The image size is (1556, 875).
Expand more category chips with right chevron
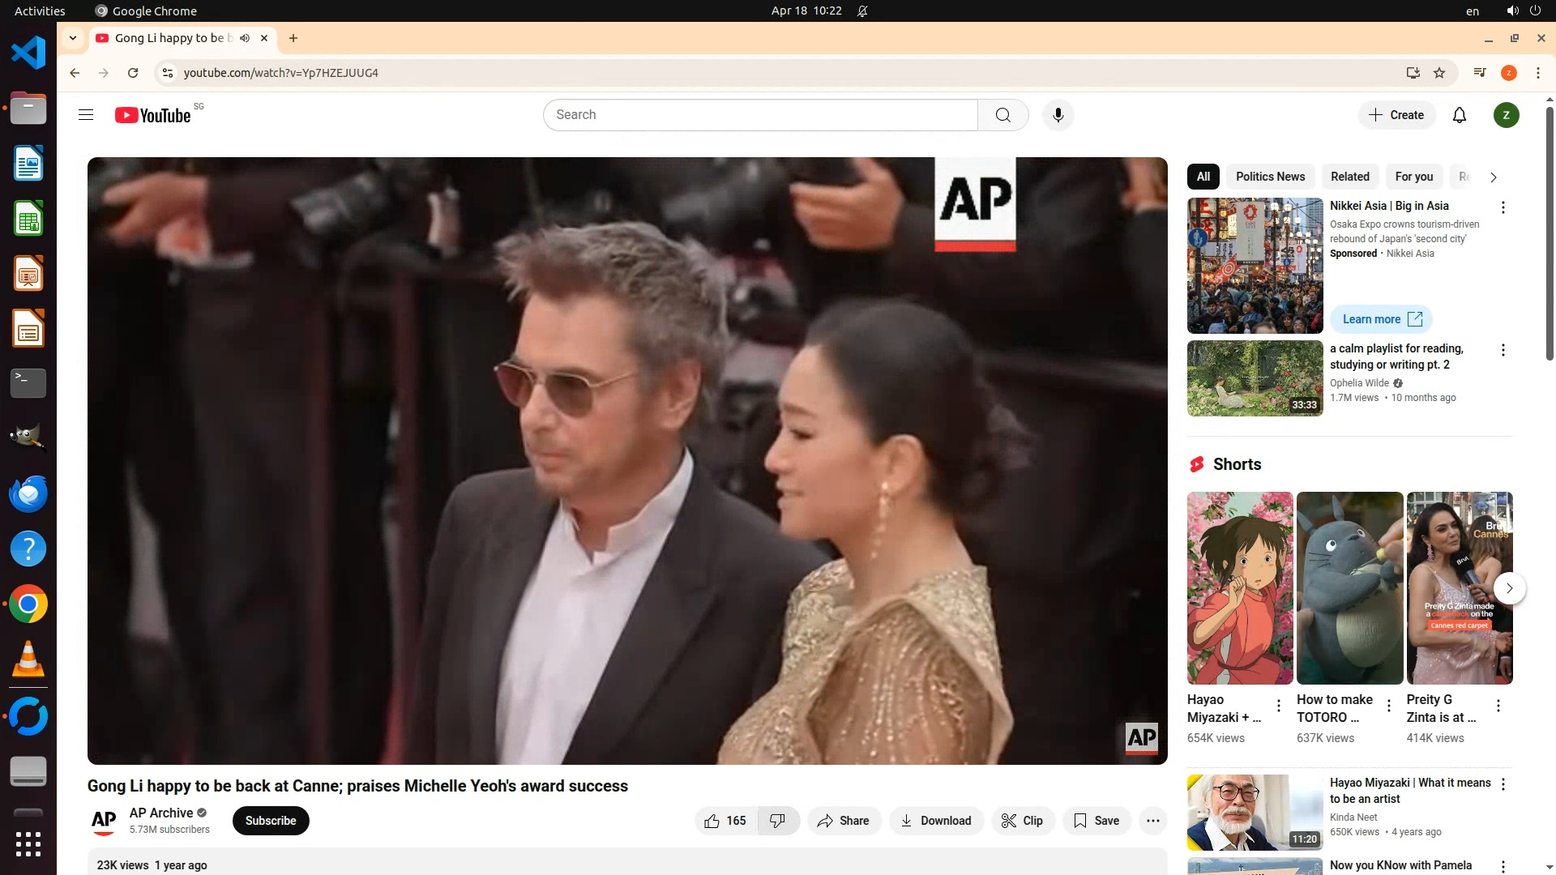pyautogui.click(x=1493, y=177)
